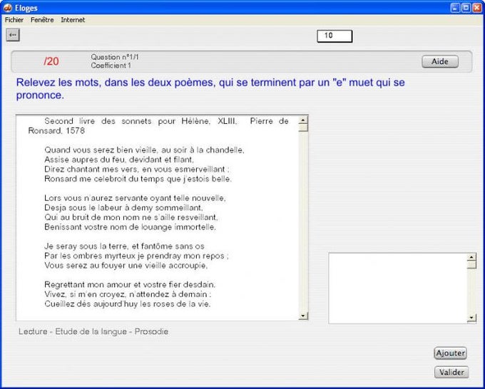Click the word "sommeillant" in the poem
This screenshot has width=485, height=389.
[179, 207]
